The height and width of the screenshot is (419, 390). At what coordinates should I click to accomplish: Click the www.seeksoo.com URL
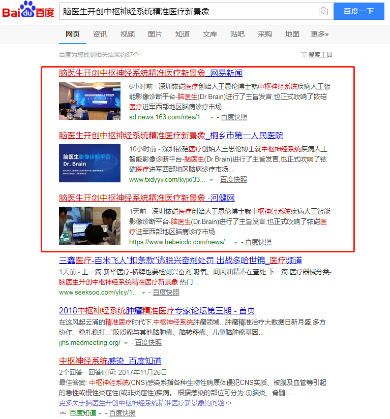pyautogui.click(x=99, y=293)
